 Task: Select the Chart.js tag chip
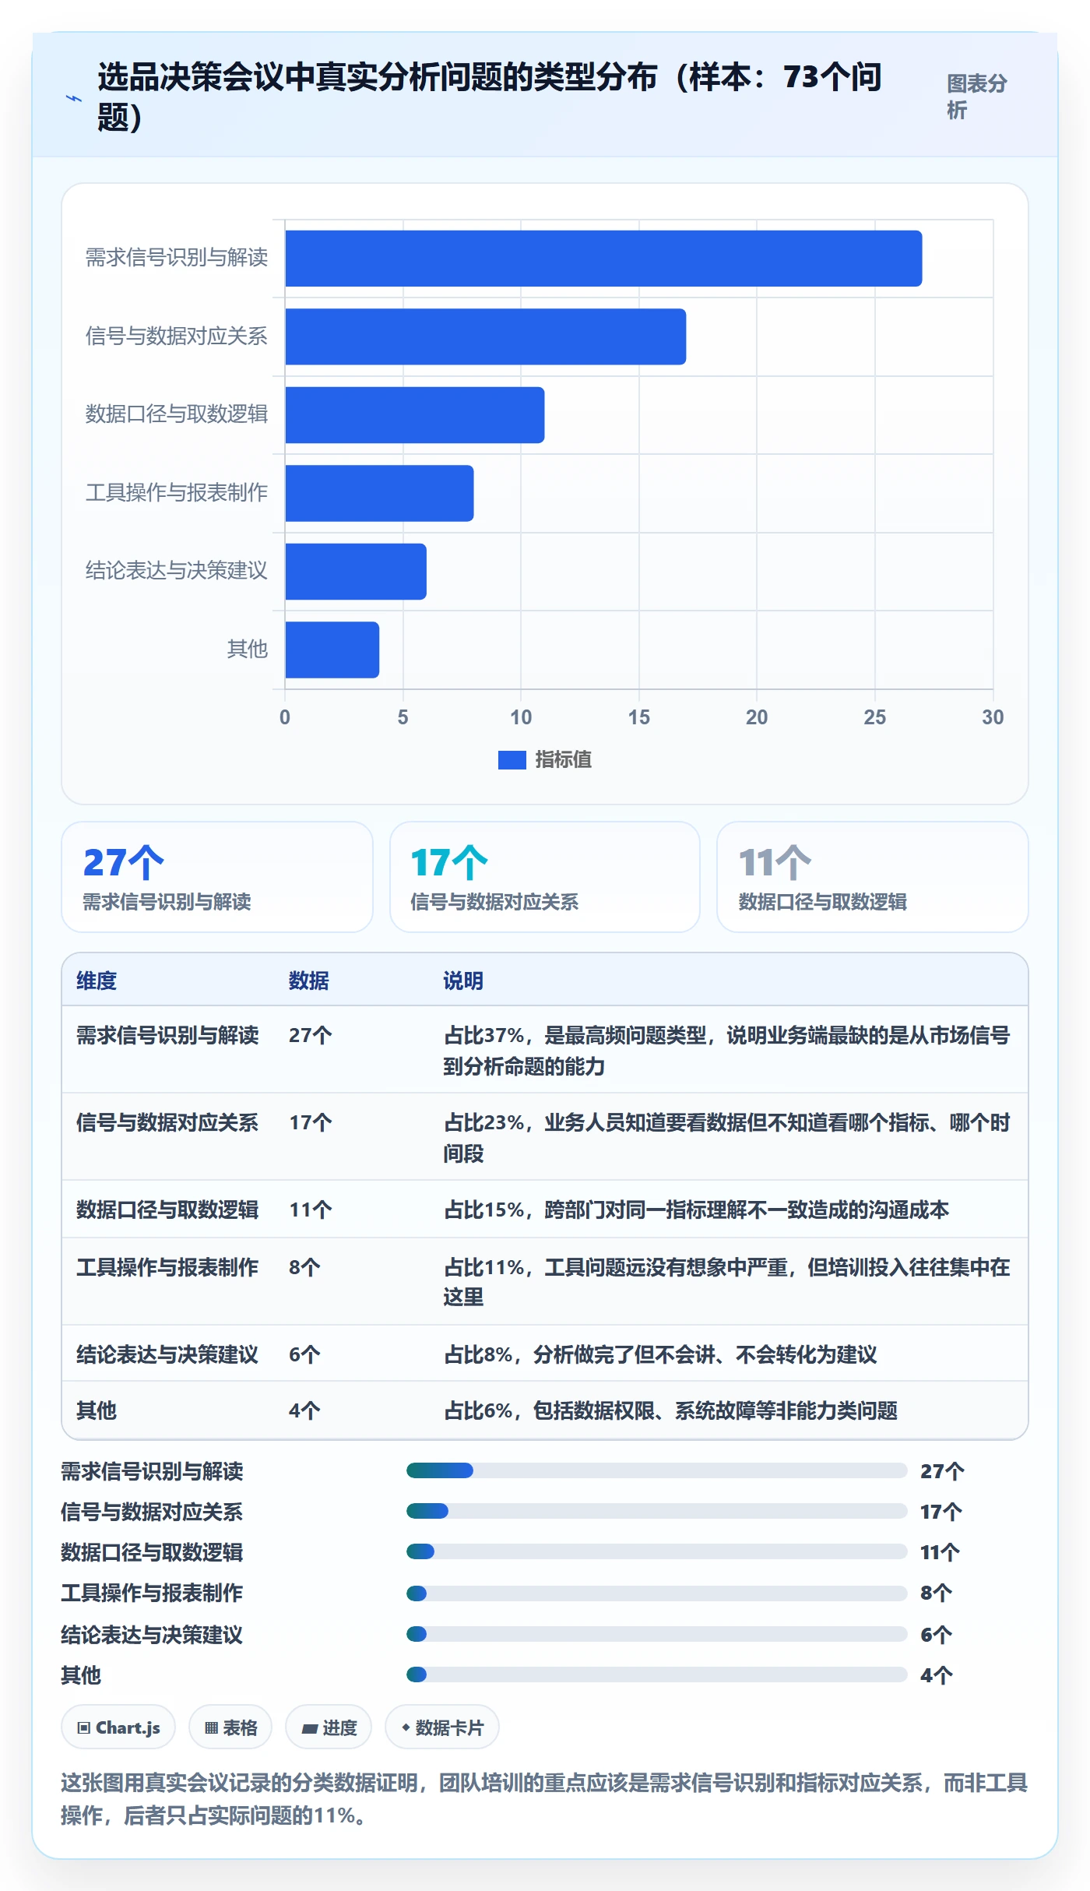click(x=118, y=1727)
